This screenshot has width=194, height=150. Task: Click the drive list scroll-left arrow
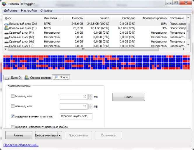(6, 49)
